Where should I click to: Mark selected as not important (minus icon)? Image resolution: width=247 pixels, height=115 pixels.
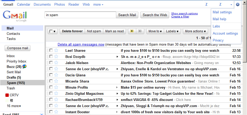pyautogui.click(x=140, y=31)
